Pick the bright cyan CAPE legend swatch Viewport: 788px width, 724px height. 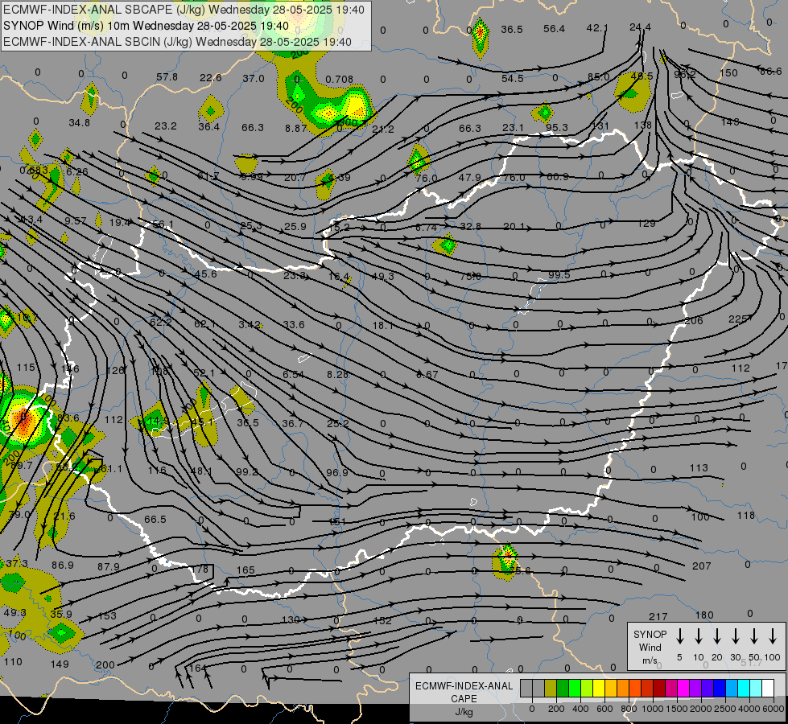[743, 689]
